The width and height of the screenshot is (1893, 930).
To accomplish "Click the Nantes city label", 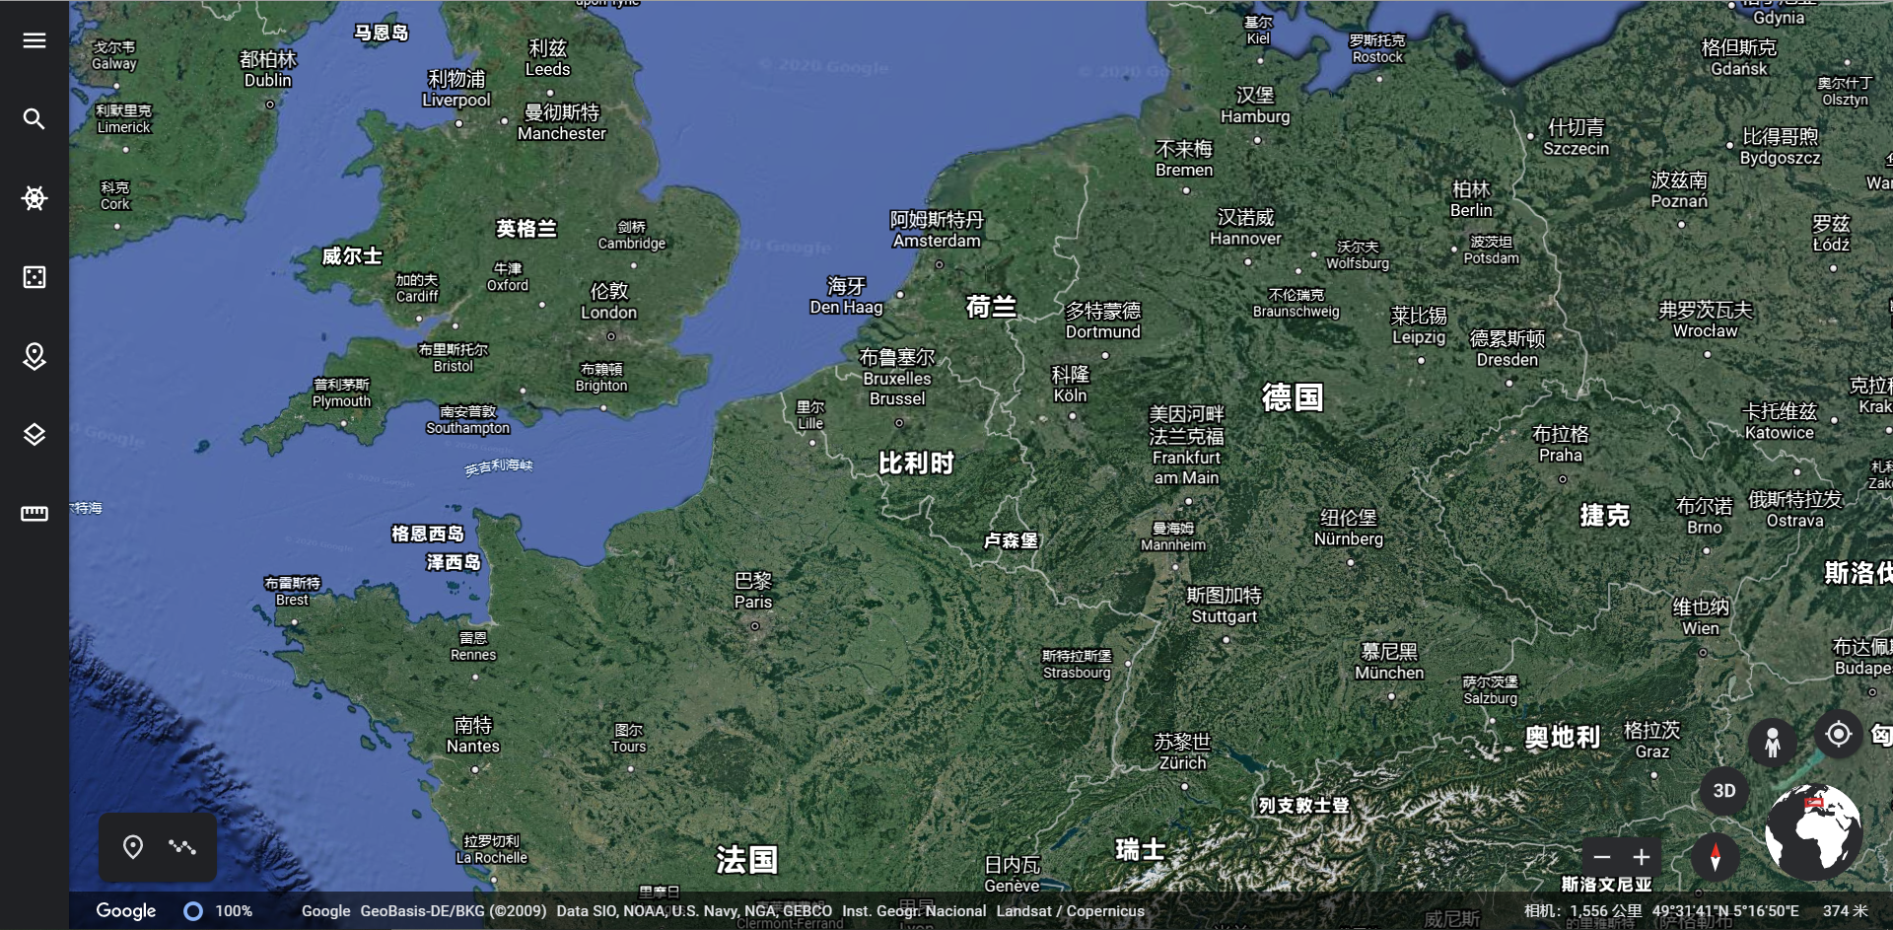I will click(473, 736).
